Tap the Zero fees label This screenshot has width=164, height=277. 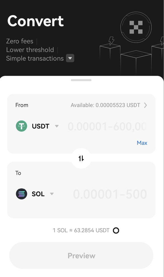click(x=20, y=41)
